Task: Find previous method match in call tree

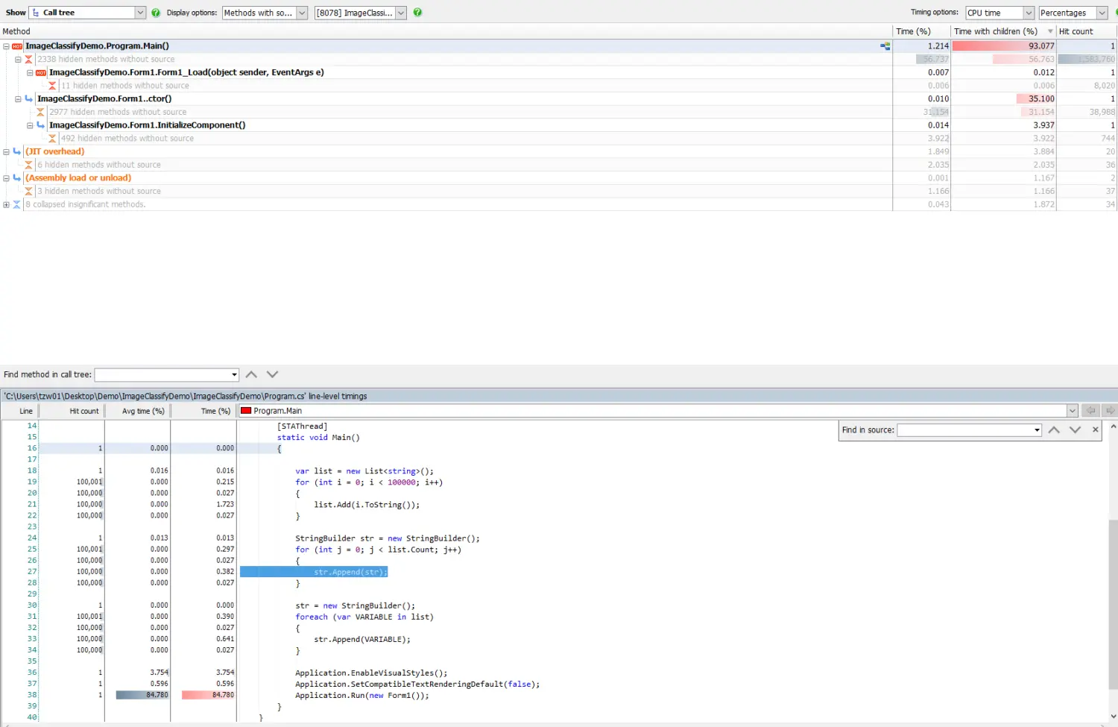Action: click(251, 374)
